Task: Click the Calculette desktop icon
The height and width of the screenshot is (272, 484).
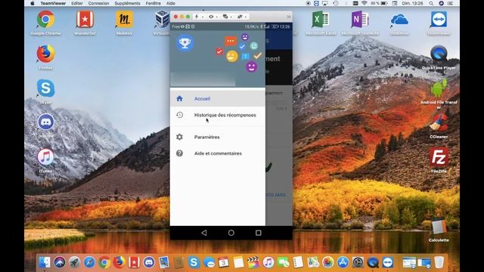Action: pos(439,227)
